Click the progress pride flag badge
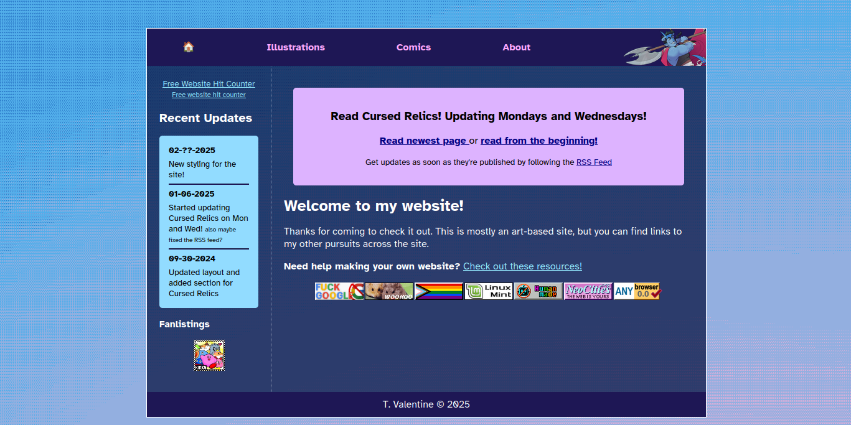This screenshot has width=851, height=425. click(x=439, y=291)
